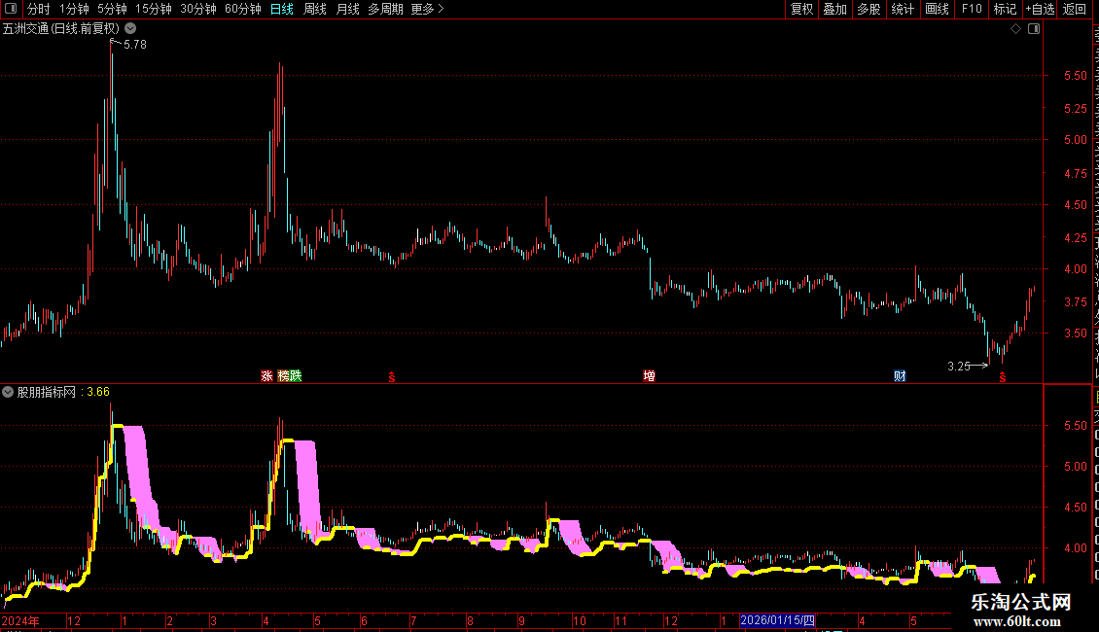The image size is (1099, 632).
Task: Switch to 5分钟 period
Action: pos(112,9)
